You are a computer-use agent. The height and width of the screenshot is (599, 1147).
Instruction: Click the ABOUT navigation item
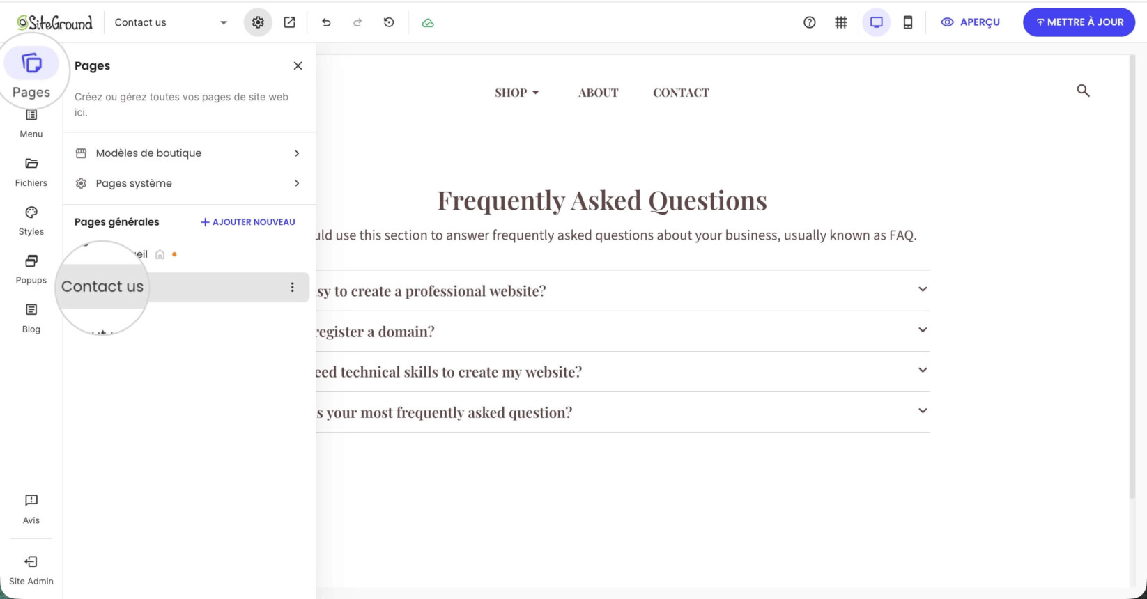point(599,93)
